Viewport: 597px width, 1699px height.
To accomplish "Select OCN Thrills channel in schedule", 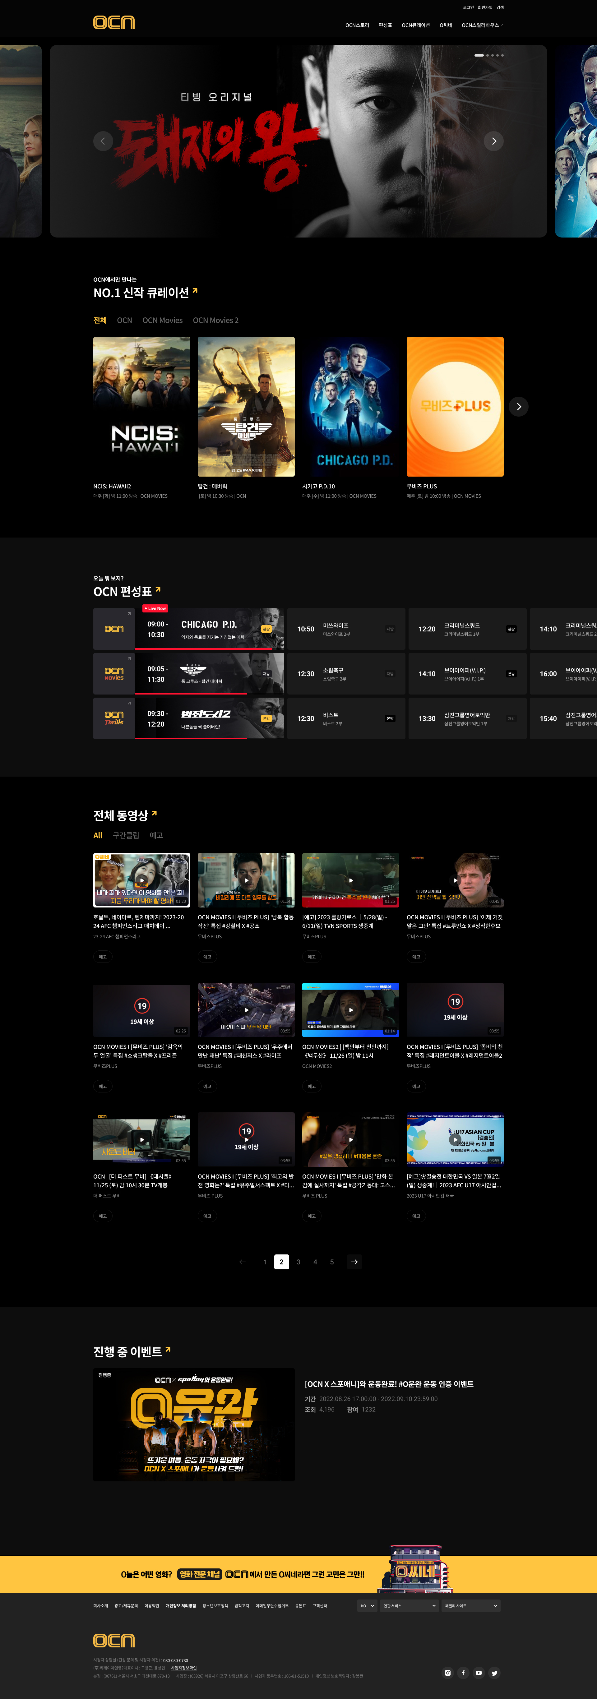I will (x=114, y=718).
